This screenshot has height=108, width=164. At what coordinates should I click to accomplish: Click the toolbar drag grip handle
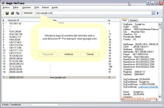point(4,13)
